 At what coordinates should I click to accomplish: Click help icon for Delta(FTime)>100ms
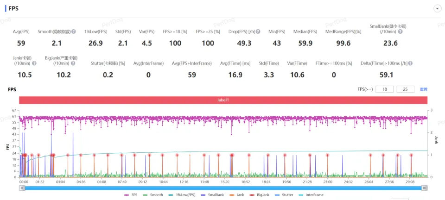click(x=411, y=63)
